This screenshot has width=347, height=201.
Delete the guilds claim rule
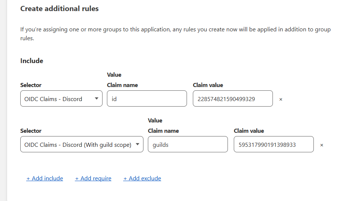pos(322,145)
